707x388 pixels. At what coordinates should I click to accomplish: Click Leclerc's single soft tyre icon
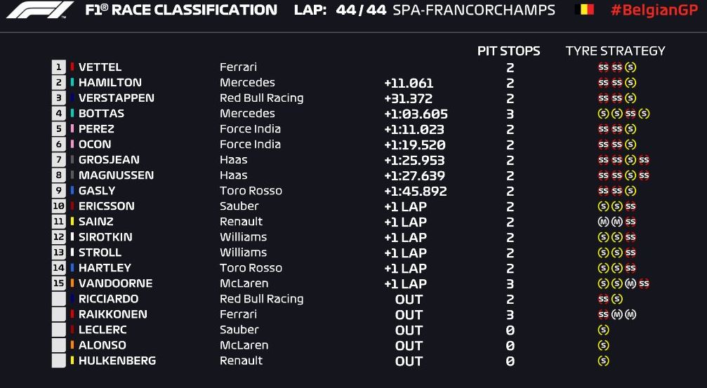pos(603,330)
